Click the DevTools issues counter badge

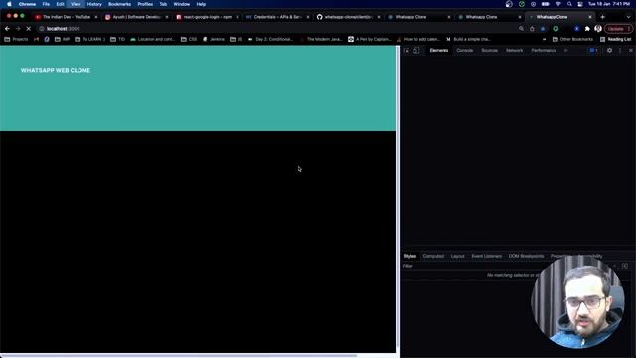click(x=594, y=51)
